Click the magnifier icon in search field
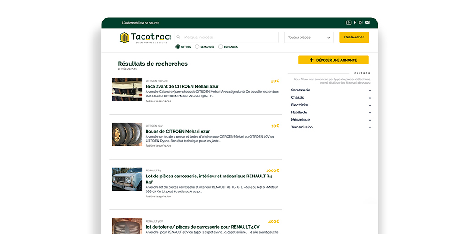The height and width of the screenshot is (234, 469). 179,37
